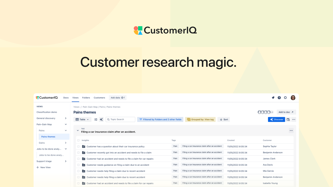This screenshot has width=333, height=187.
Task: Click the AI sparkle icon in the toolbar
Action: (101, 119)
